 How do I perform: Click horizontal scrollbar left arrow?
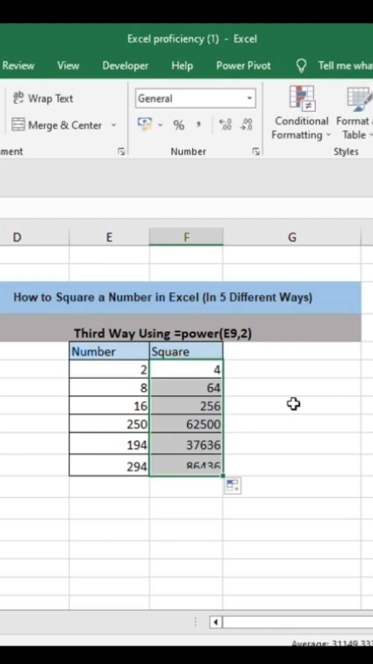pos(215,622)
